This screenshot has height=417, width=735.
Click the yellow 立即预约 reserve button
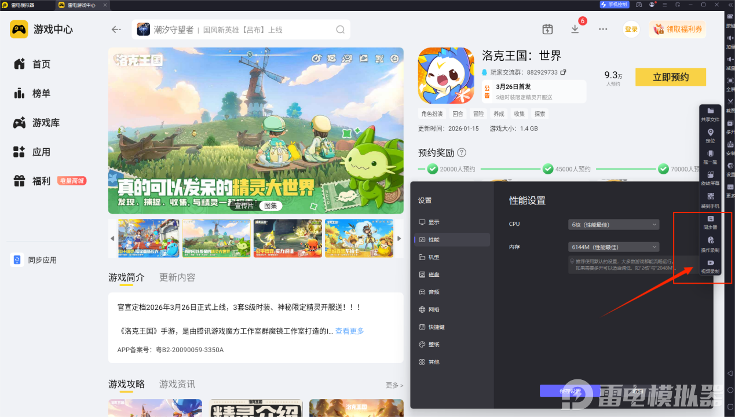click(671, 77)
